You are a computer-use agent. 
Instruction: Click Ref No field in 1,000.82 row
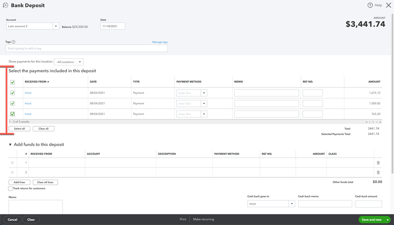[313, 103]
